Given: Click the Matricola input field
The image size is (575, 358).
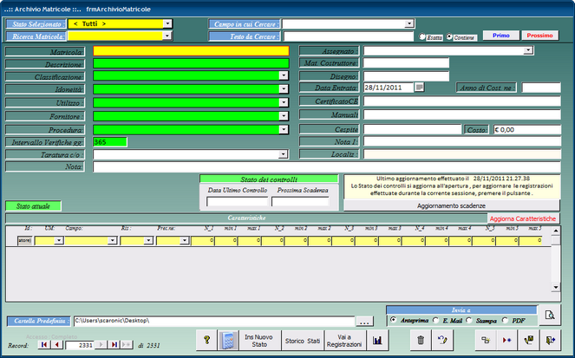Looking at the screenshot, I should point(191,51).
